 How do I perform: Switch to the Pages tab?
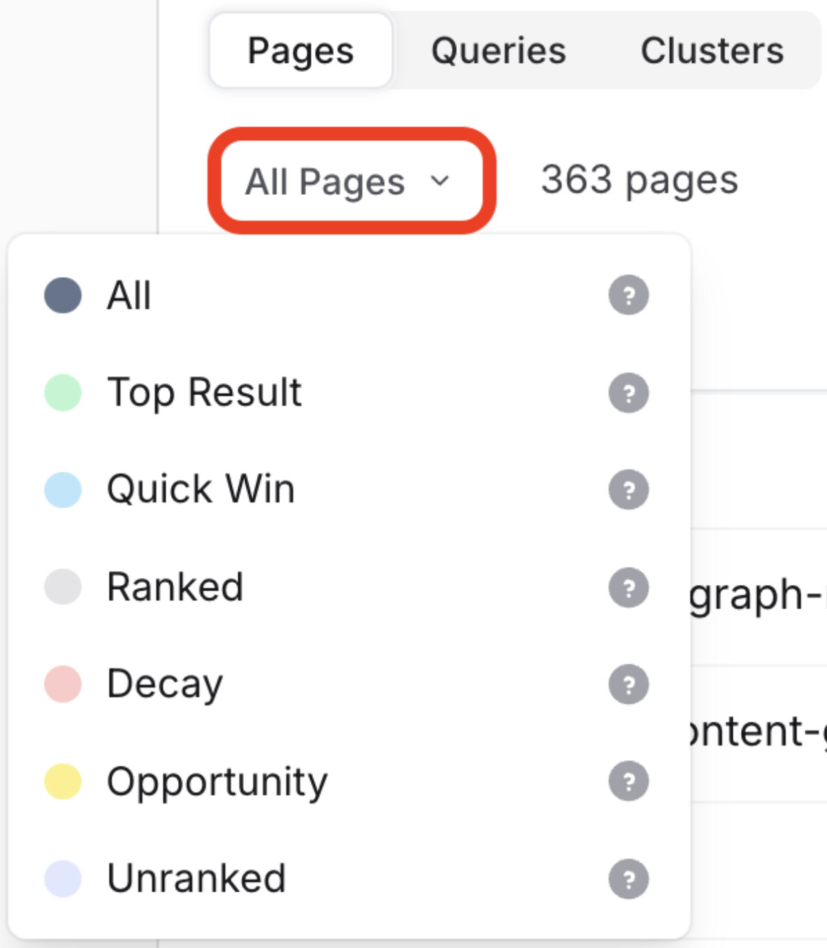pyautogui.click(x=300, y=51)
